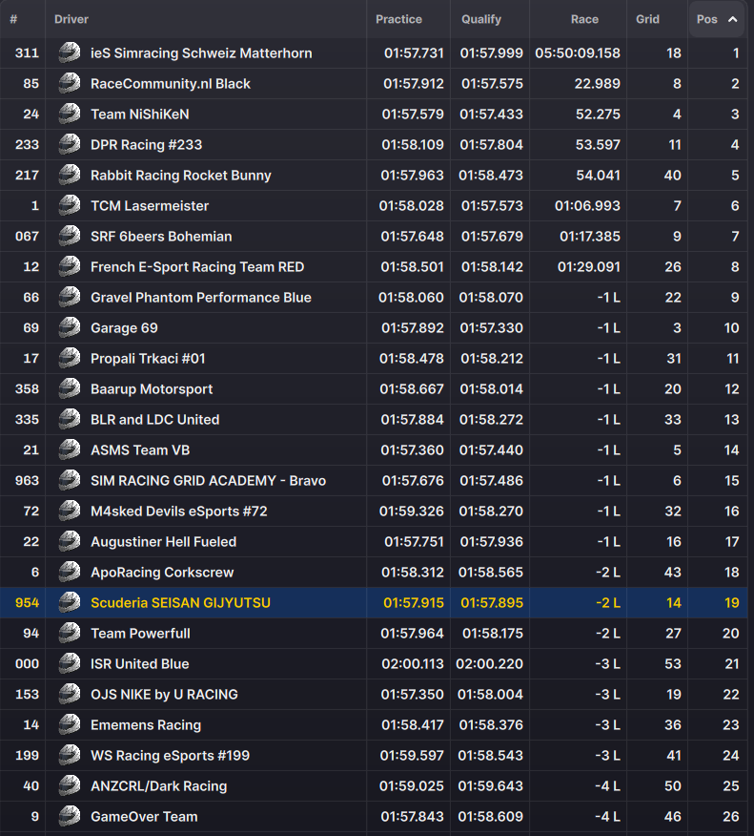Screen dimensions: 754x836
Task: Click grid position 40 for Rabbit Racing
Action: coord(673,175)
